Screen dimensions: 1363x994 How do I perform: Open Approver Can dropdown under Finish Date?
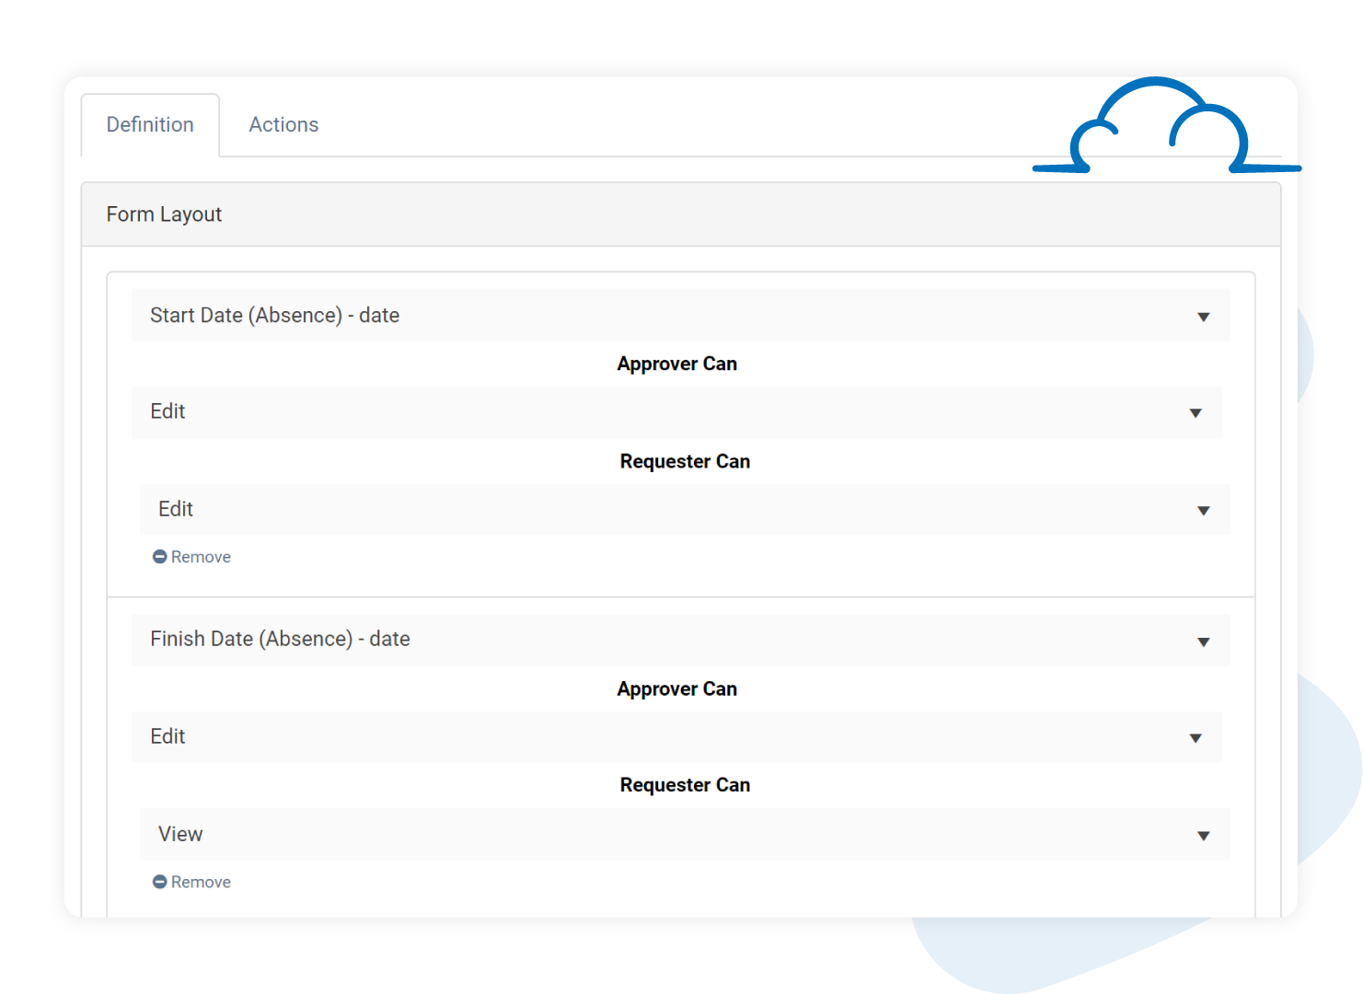click(676, 737)
